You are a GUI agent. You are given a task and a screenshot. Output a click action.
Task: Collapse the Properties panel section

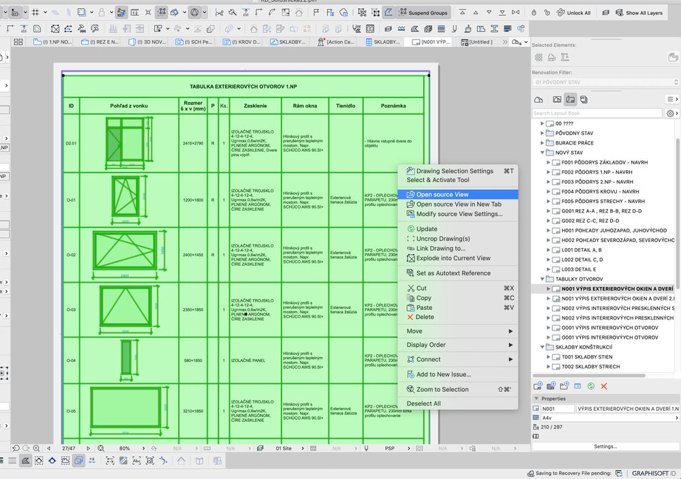[536, 399]
